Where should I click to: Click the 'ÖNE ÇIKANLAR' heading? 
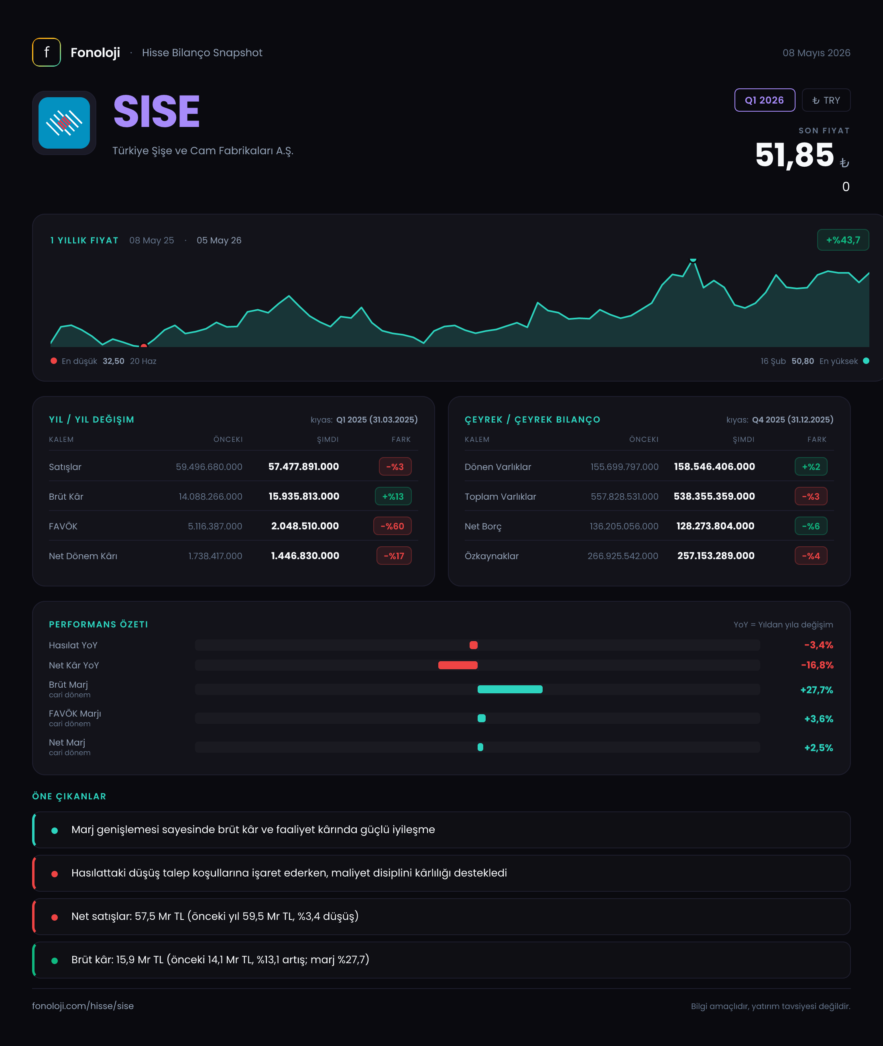69,797
